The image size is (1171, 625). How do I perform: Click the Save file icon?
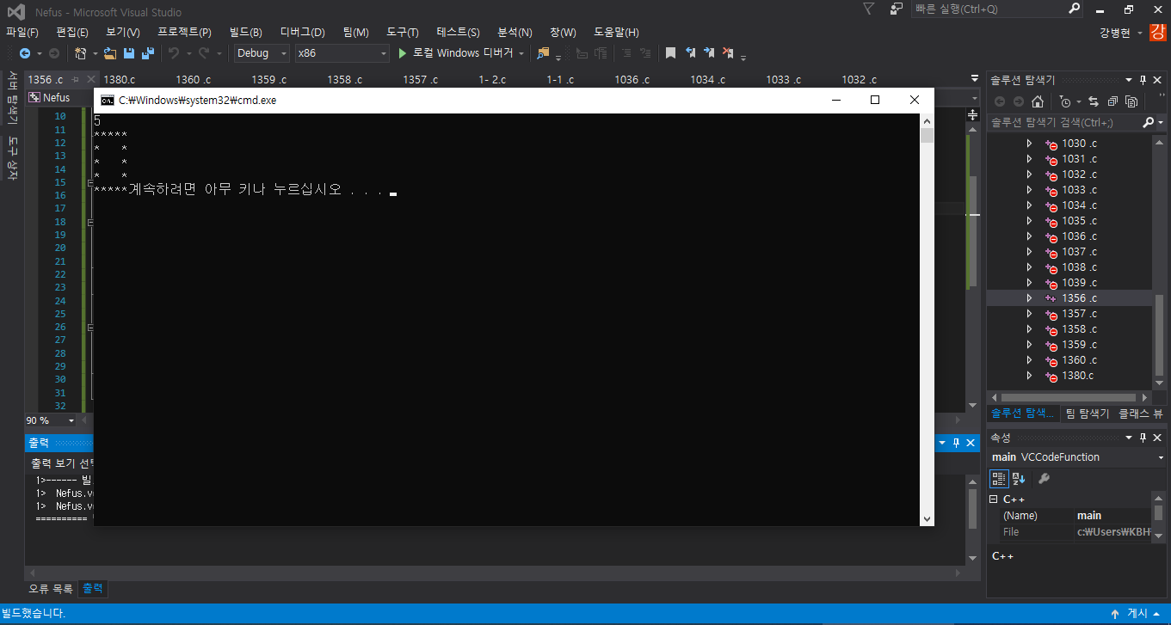(129, 53)
